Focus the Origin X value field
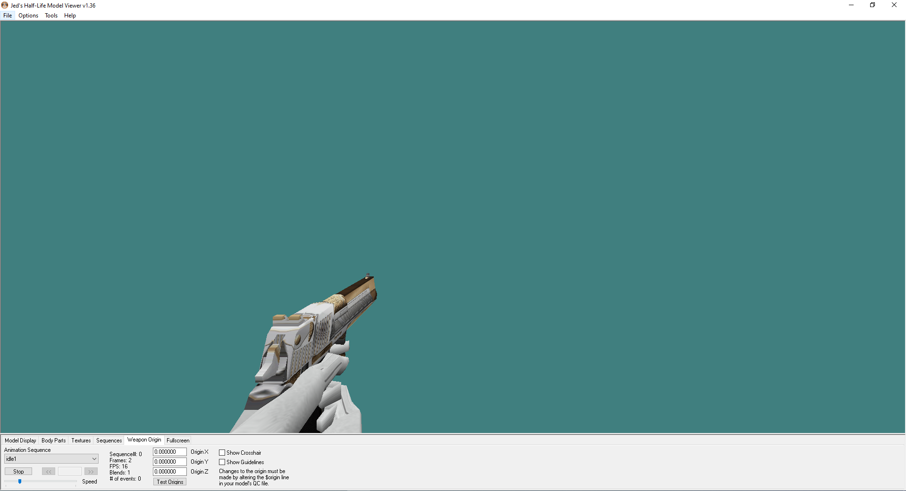 pos(170,452)
